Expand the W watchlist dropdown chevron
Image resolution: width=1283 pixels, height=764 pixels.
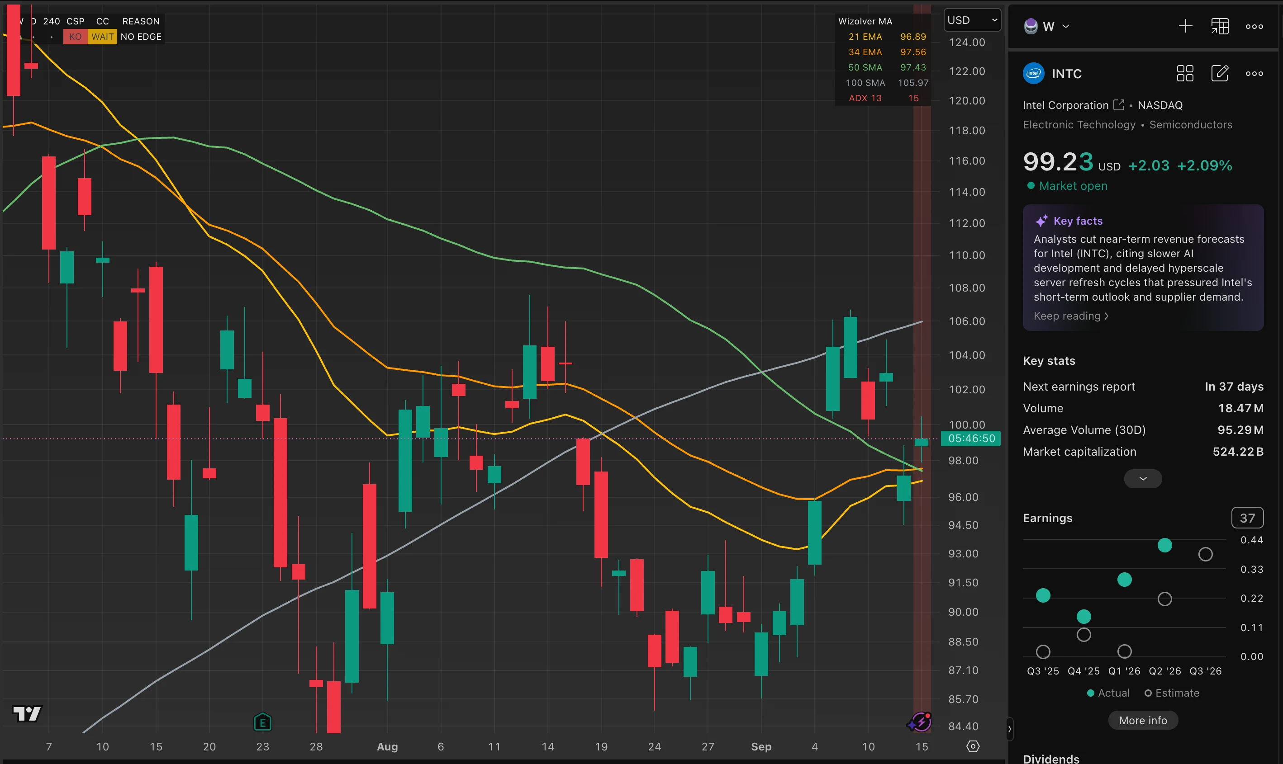(1066, 26)
